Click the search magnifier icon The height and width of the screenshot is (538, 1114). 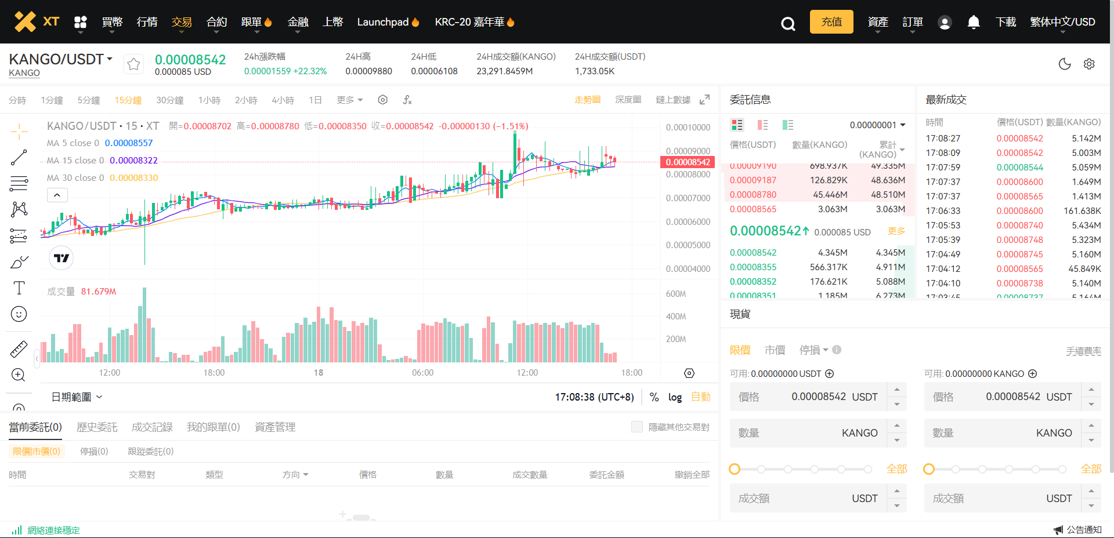click(788, 23)
